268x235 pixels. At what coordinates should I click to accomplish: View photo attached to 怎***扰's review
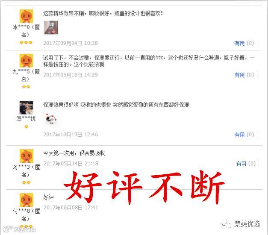51,119
